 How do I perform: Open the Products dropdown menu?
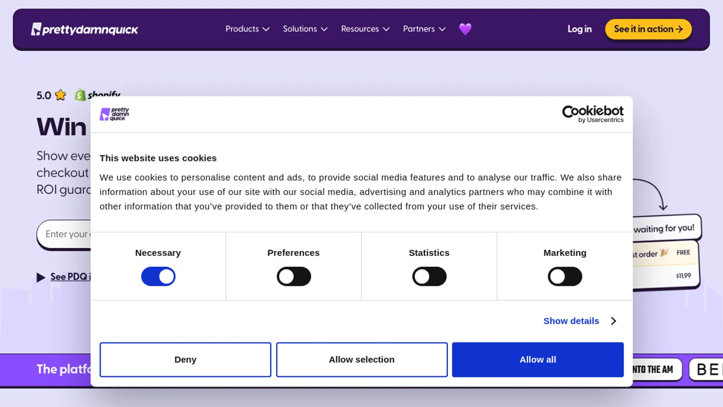tap(247, 29)
